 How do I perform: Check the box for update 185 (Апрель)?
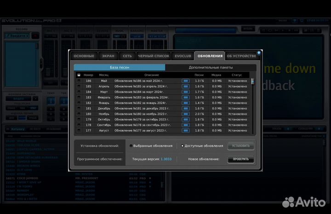click(79, 87)
